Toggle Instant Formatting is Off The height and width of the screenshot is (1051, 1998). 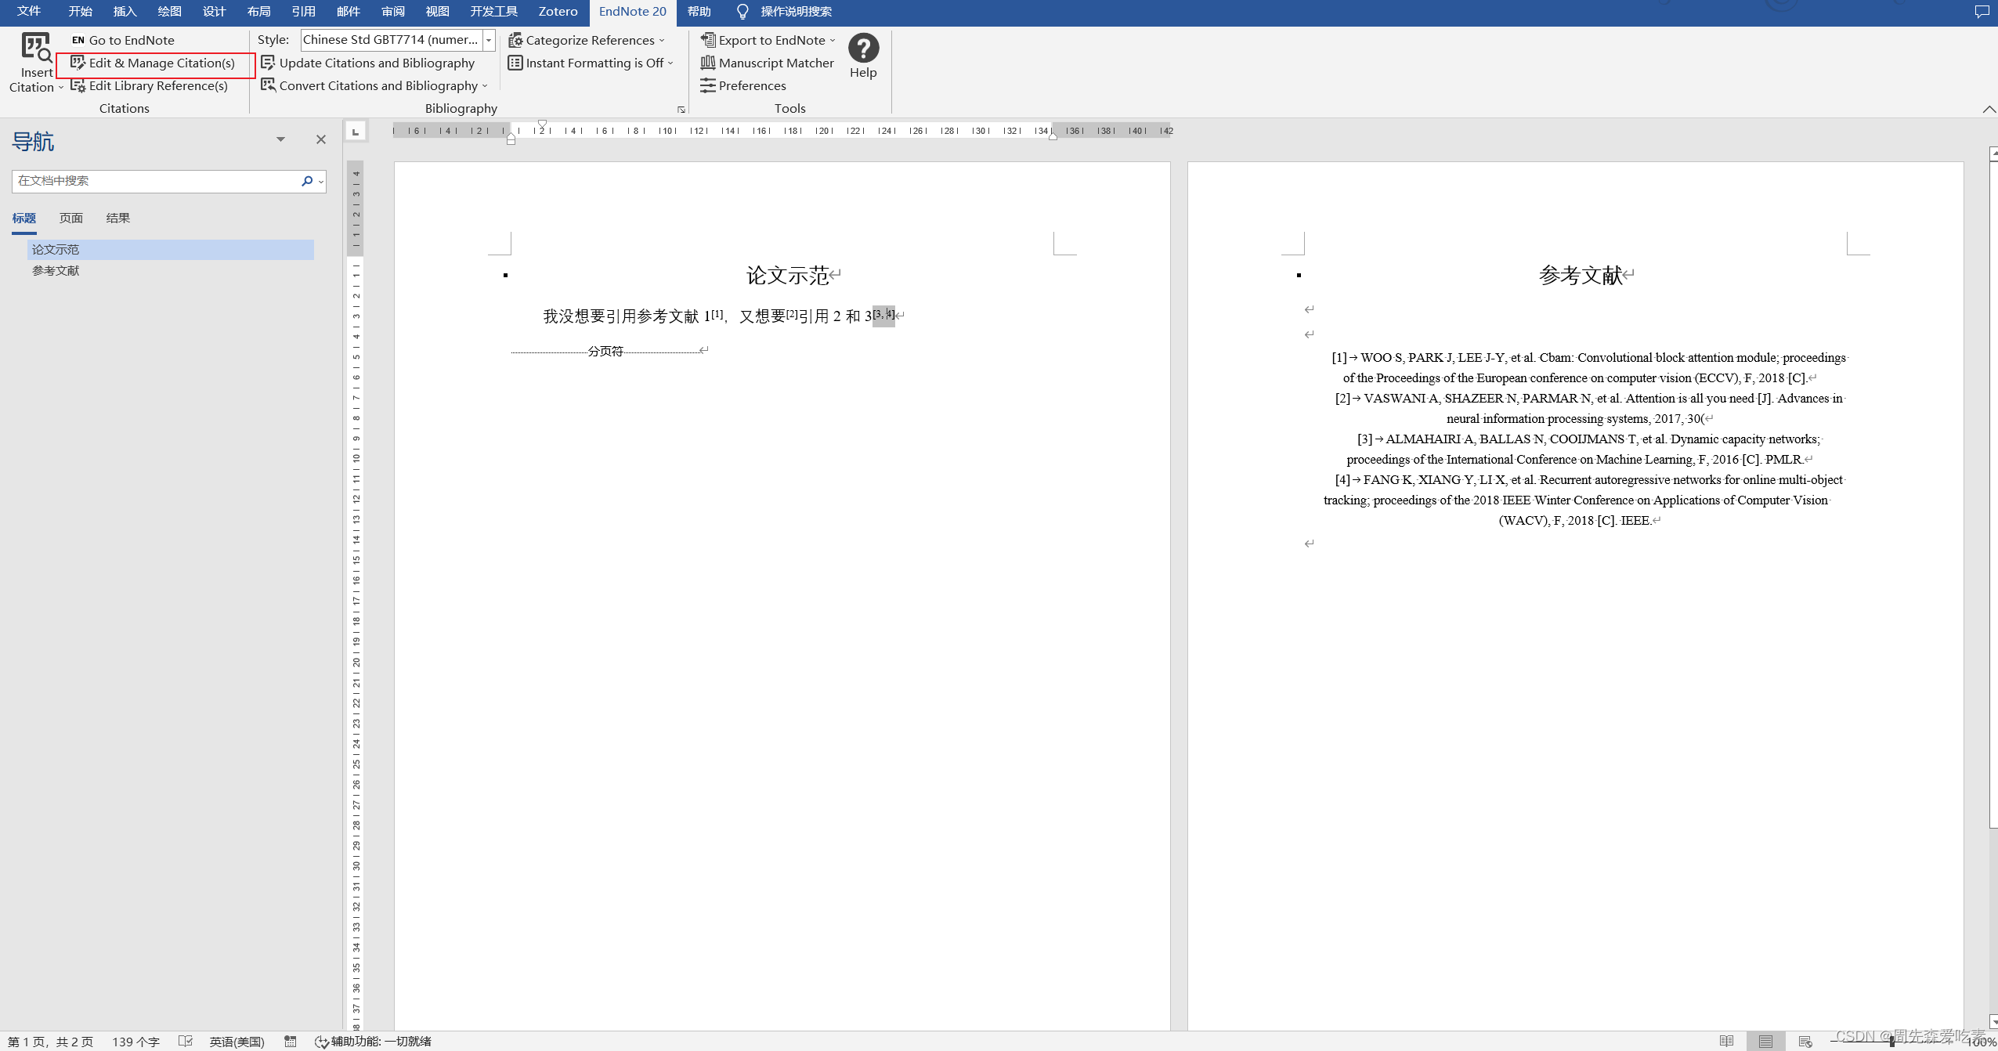[x=594, y=63]
